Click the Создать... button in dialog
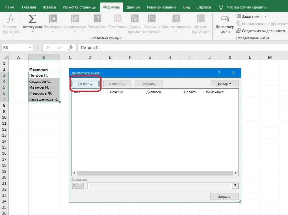This screenshot has height=215, width=288. (85, 84)
